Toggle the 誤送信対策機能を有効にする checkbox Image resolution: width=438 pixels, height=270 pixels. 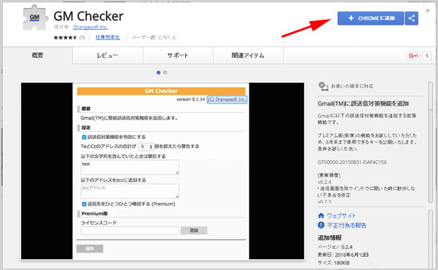84,137
